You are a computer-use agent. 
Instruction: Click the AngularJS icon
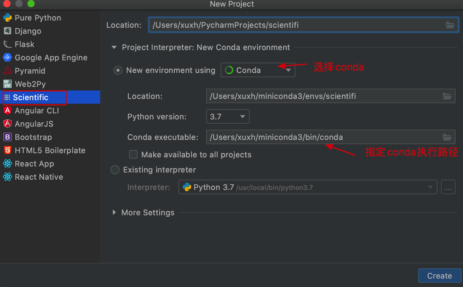(x=8, y=124)
